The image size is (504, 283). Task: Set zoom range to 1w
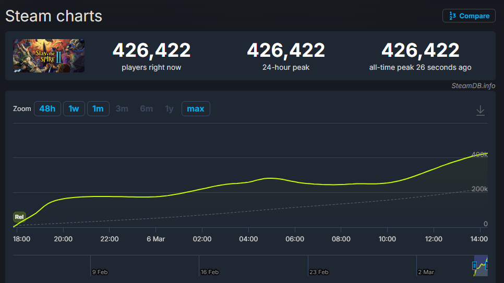point(74,109)
